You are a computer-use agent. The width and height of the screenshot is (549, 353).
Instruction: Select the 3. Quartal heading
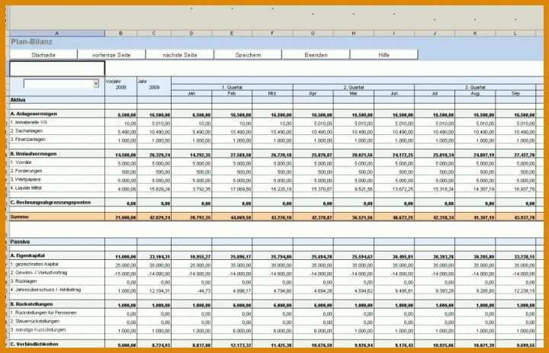click(475, 87)
